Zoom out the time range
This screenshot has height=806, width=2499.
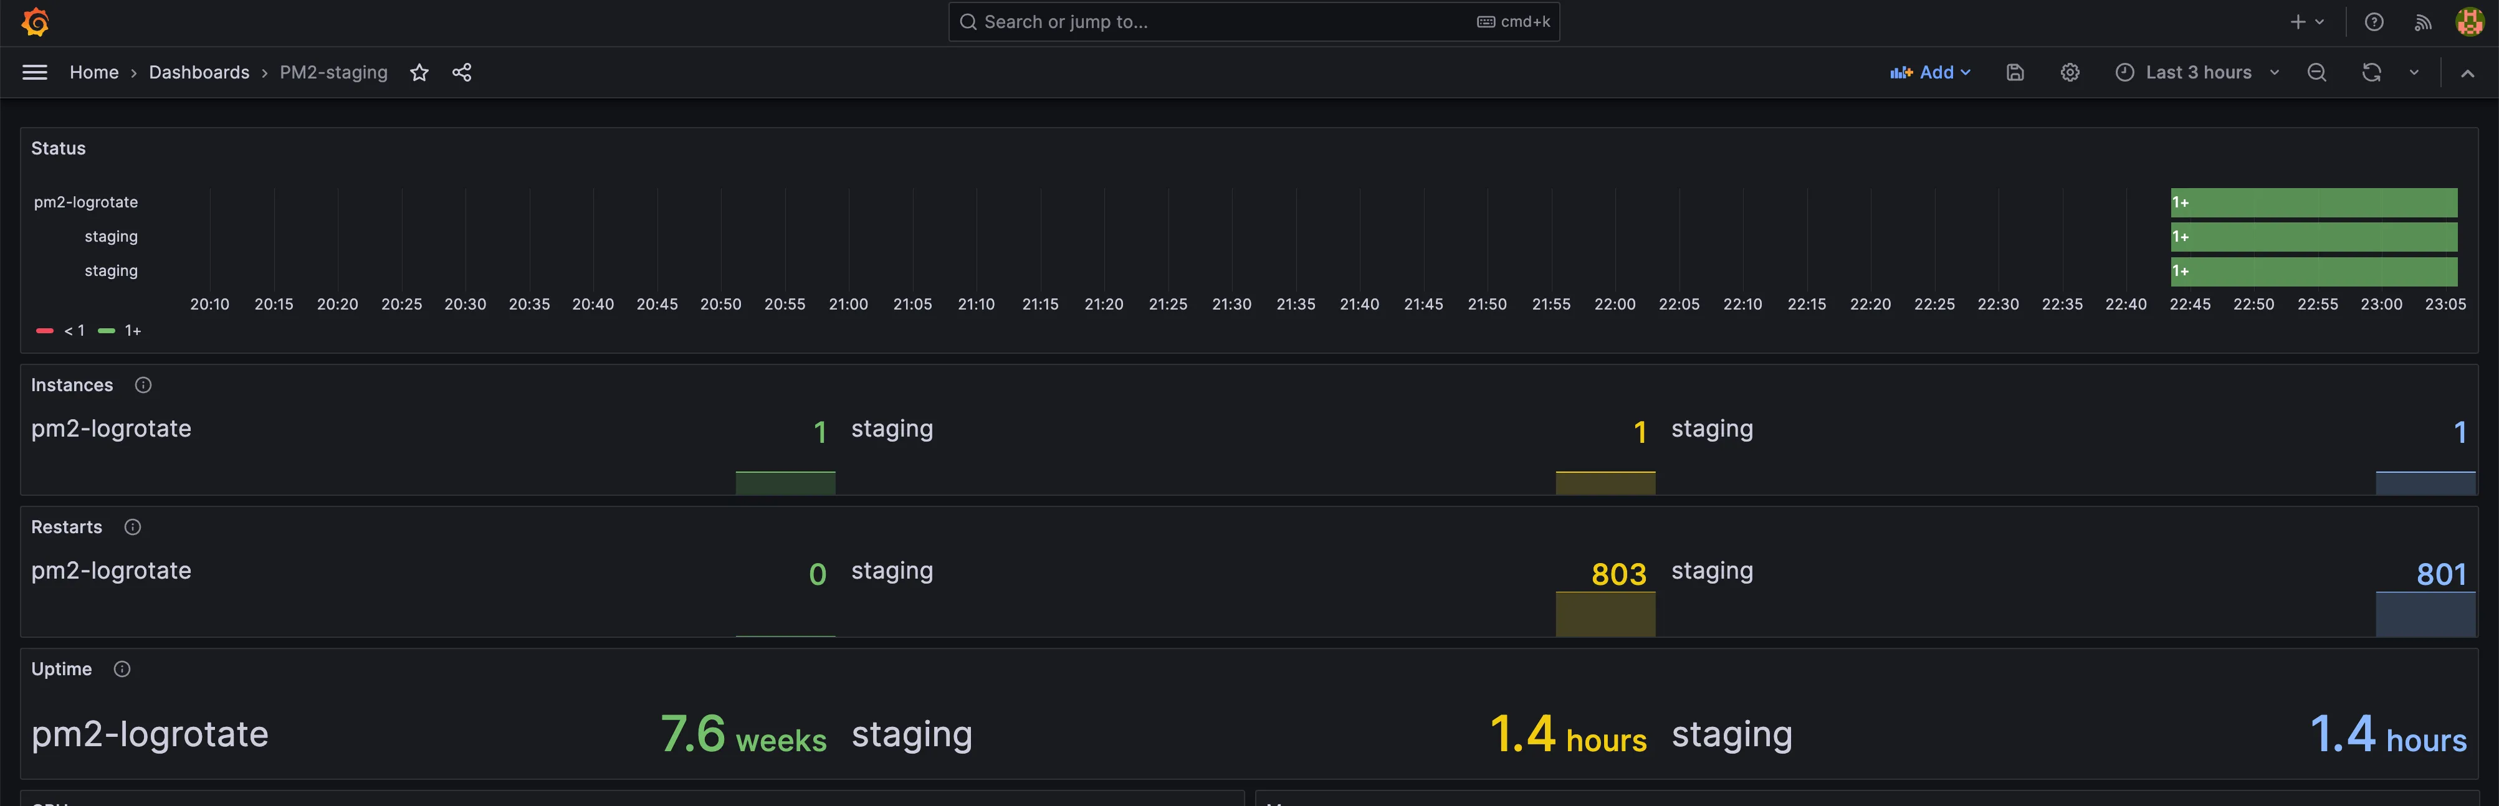(x=2316, y=73)
